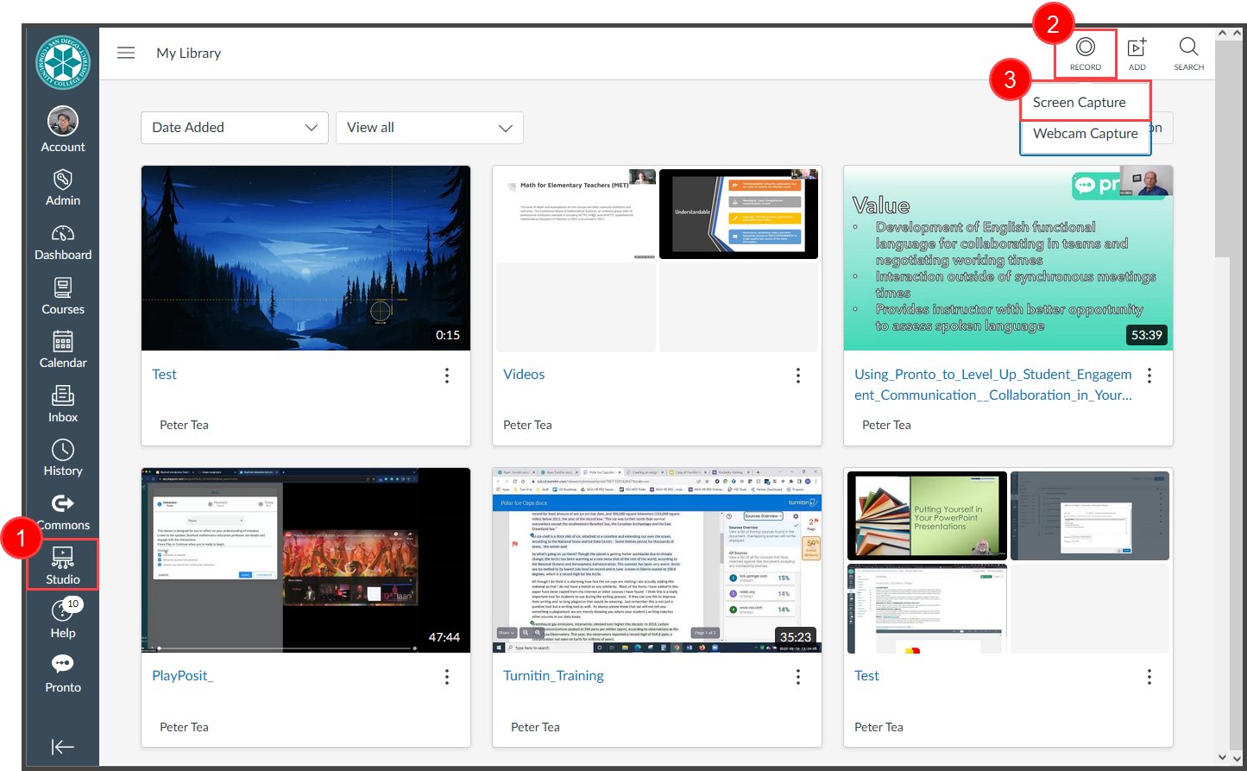
Task: Open Studio in the sidebar
Action: click(x=62, y=565)
